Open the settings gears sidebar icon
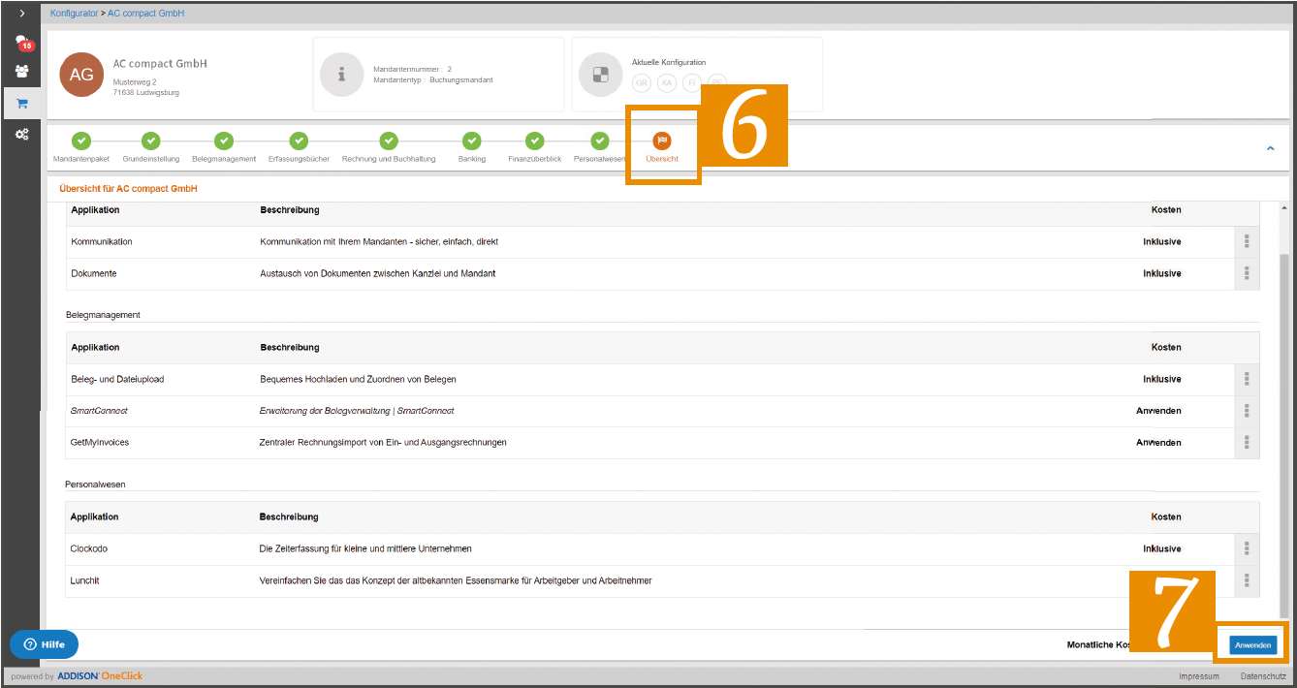The height and width of the screenshot is (688, 1297). 21,135
